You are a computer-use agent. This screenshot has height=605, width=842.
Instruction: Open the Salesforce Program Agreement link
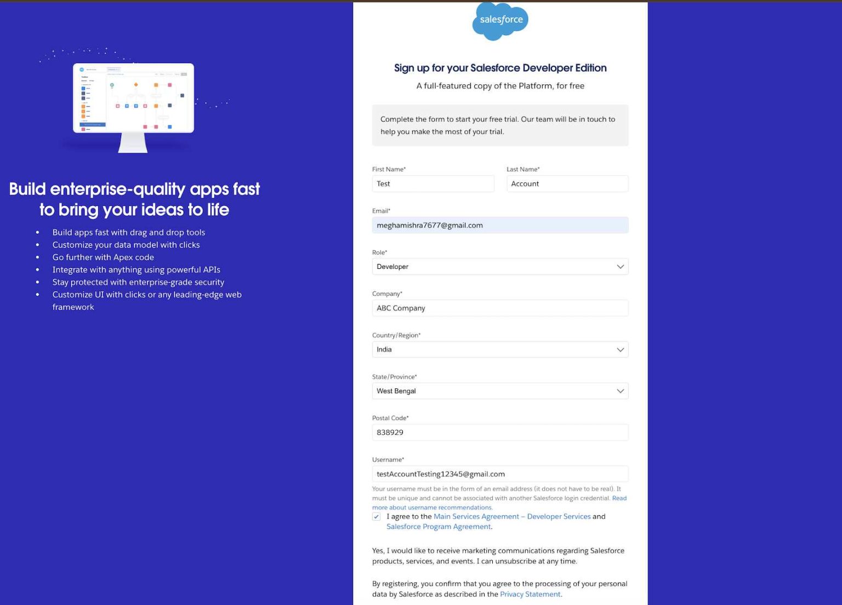(x=438, y=526)
